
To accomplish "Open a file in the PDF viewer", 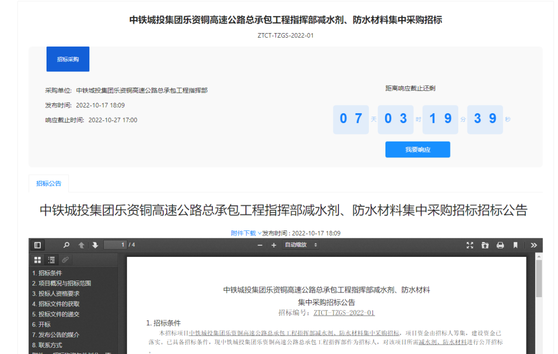I will (485, 245).
